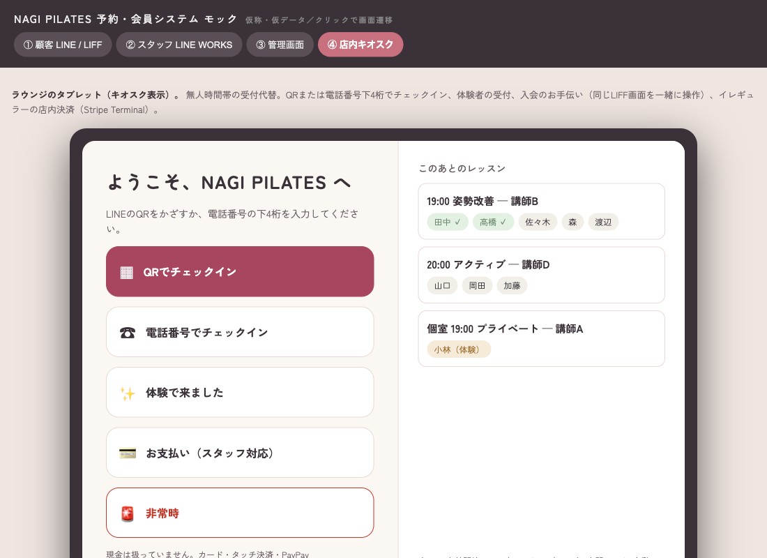Select the 岡田 attendee chip
This screenshot has width=767, height=558.
coord(477,286)
